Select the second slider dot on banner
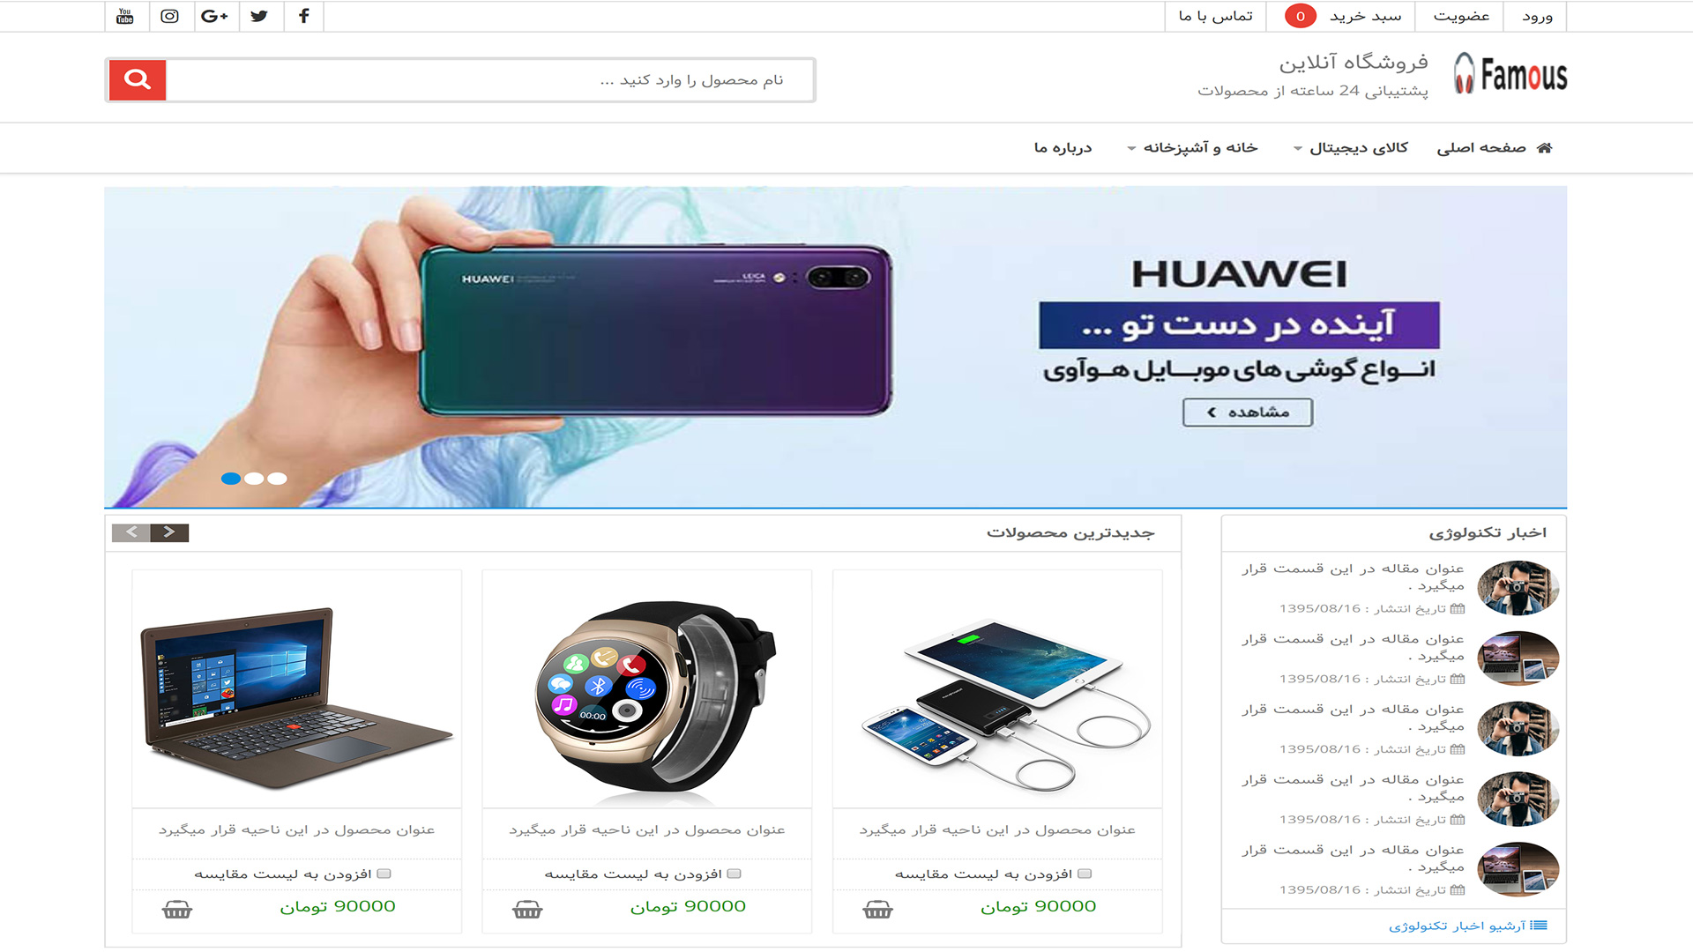 254,479
